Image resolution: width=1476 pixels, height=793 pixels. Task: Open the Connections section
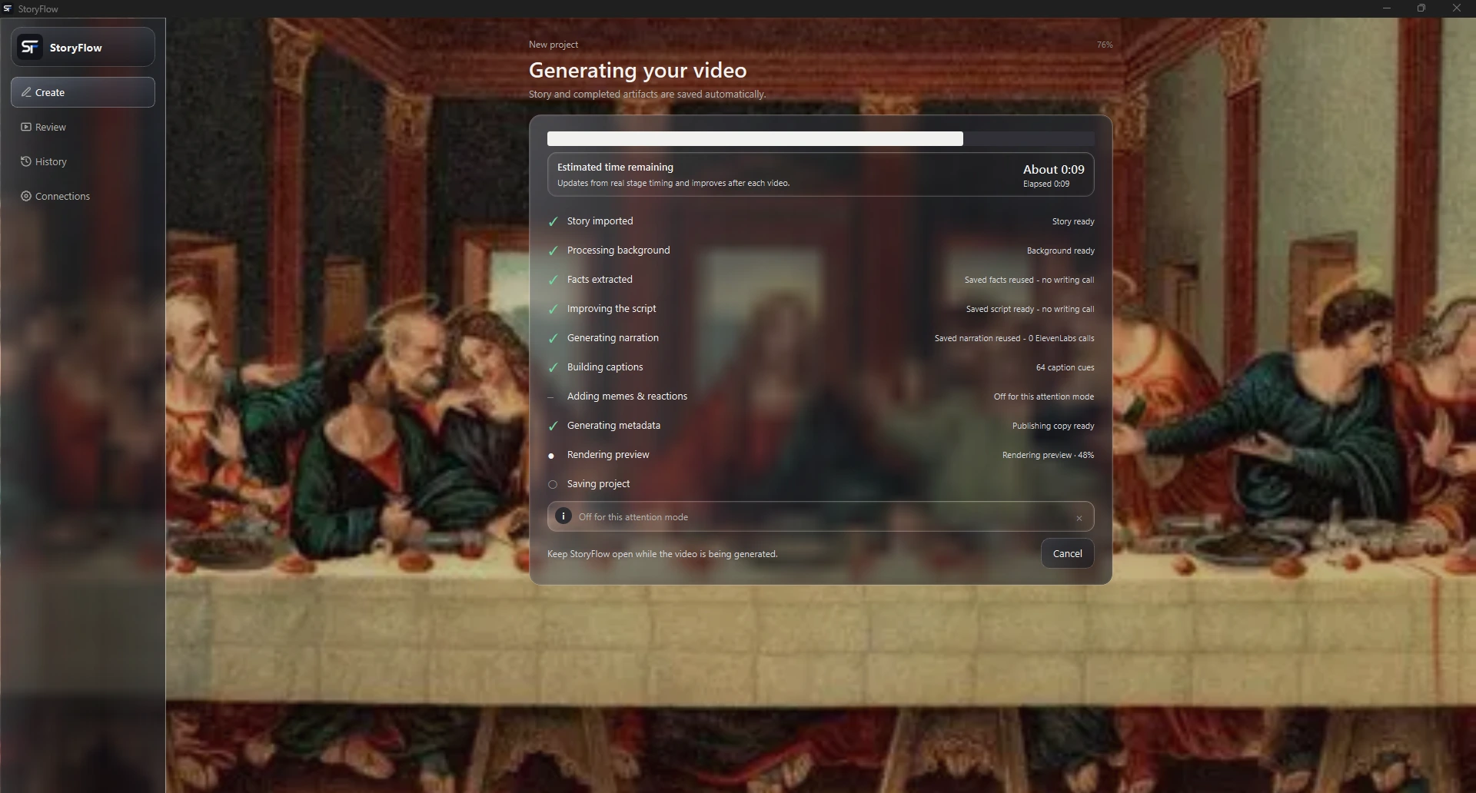pyautogui.click(x=83, y=196)
